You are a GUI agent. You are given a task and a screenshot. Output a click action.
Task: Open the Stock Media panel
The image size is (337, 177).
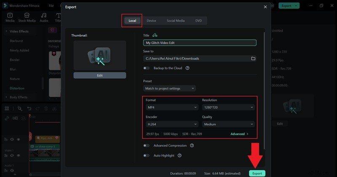pos(27,17)
